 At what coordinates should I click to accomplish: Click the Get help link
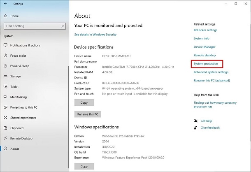(206, 121)
